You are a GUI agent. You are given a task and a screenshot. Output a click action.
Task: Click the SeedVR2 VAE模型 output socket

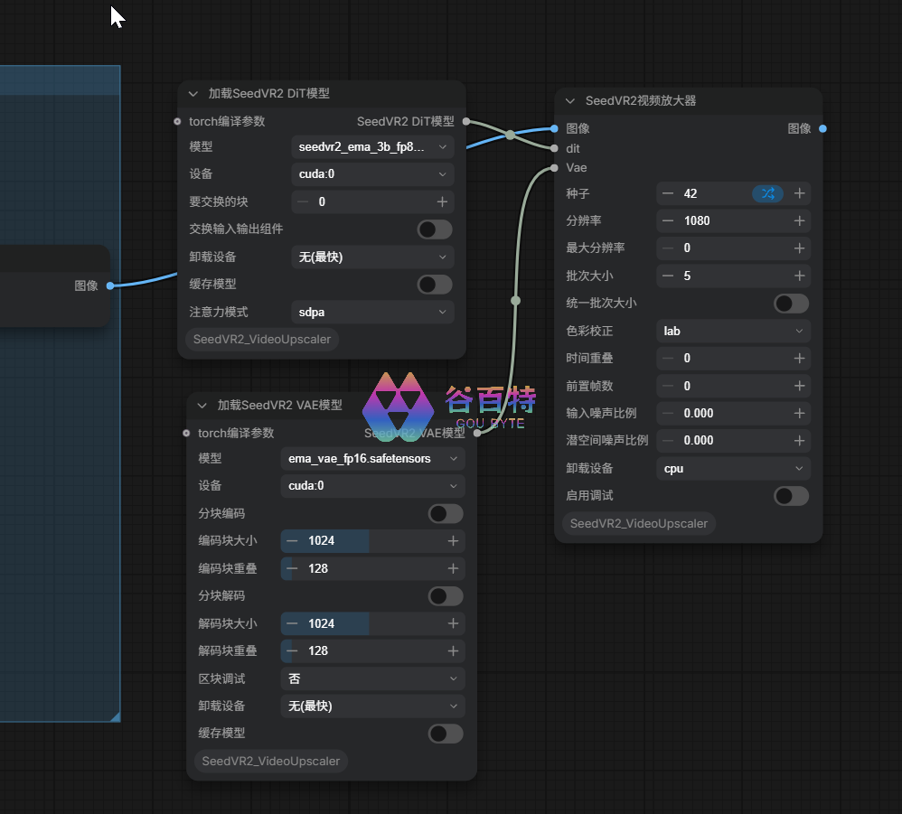477,433
